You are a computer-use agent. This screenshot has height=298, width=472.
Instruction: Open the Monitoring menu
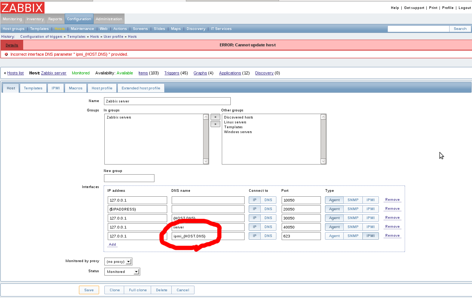12,19
